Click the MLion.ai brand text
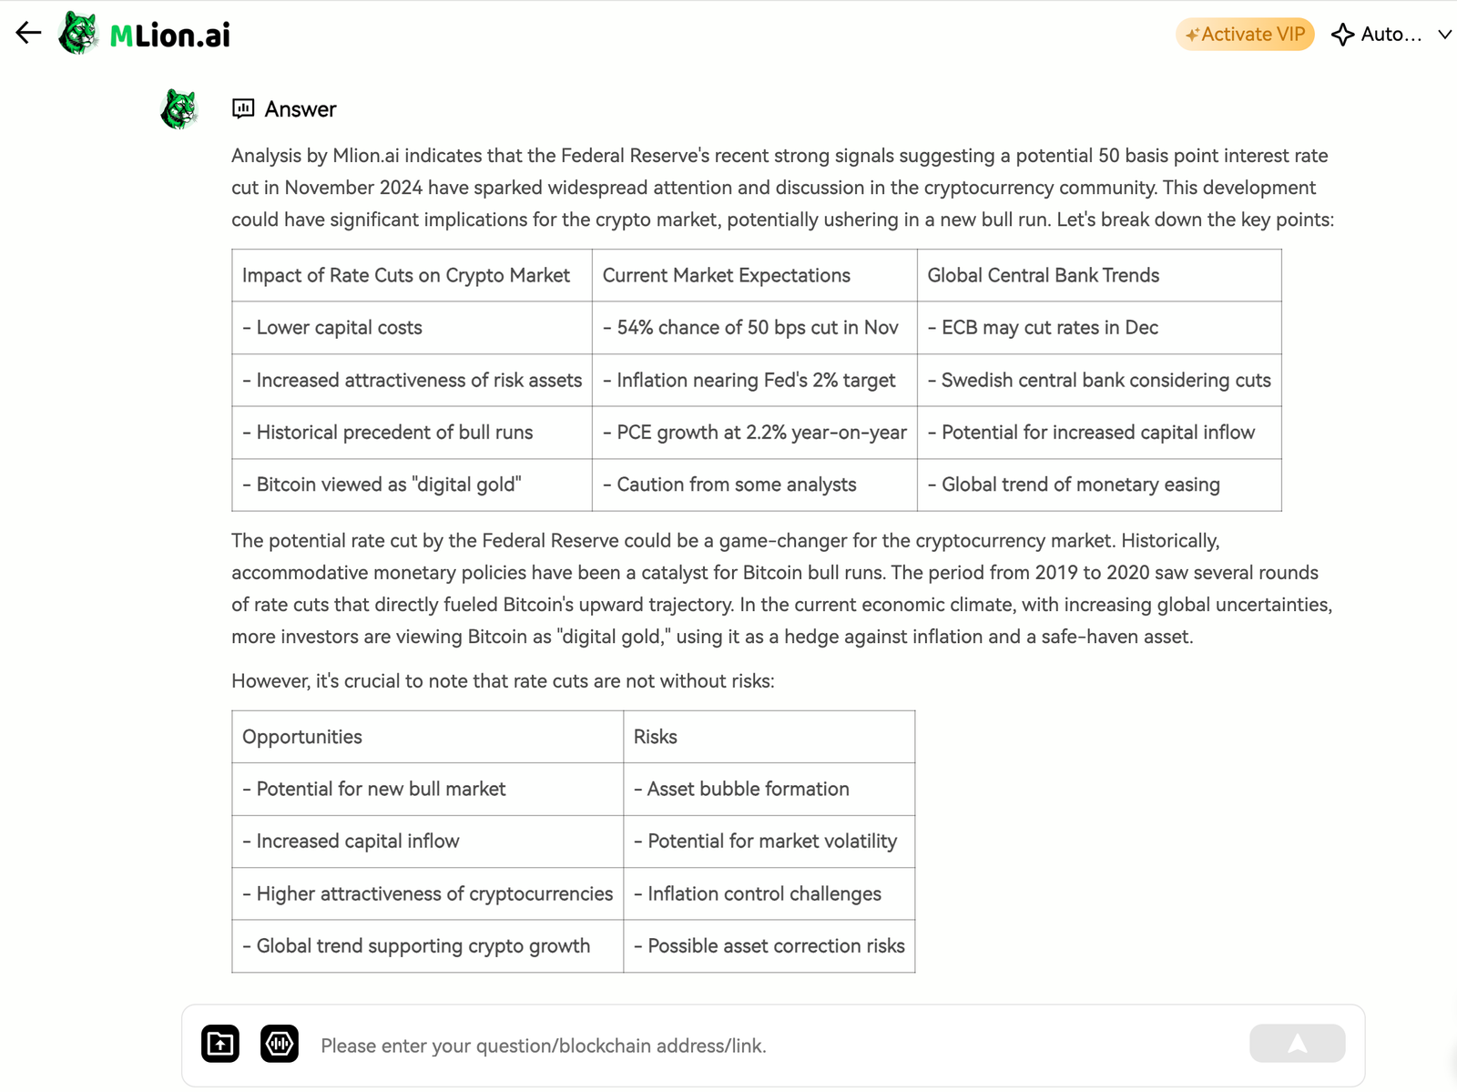 click(169, 36)
